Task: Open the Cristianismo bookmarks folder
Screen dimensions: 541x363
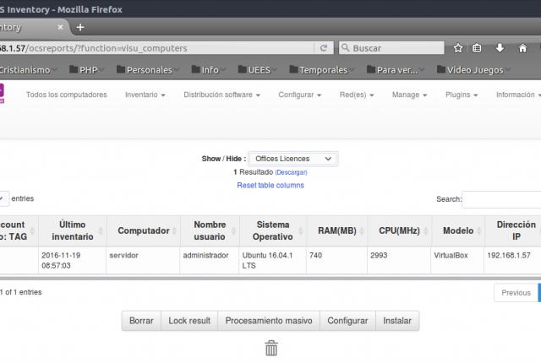Action: pyautogui.click(x=28, y=70)
